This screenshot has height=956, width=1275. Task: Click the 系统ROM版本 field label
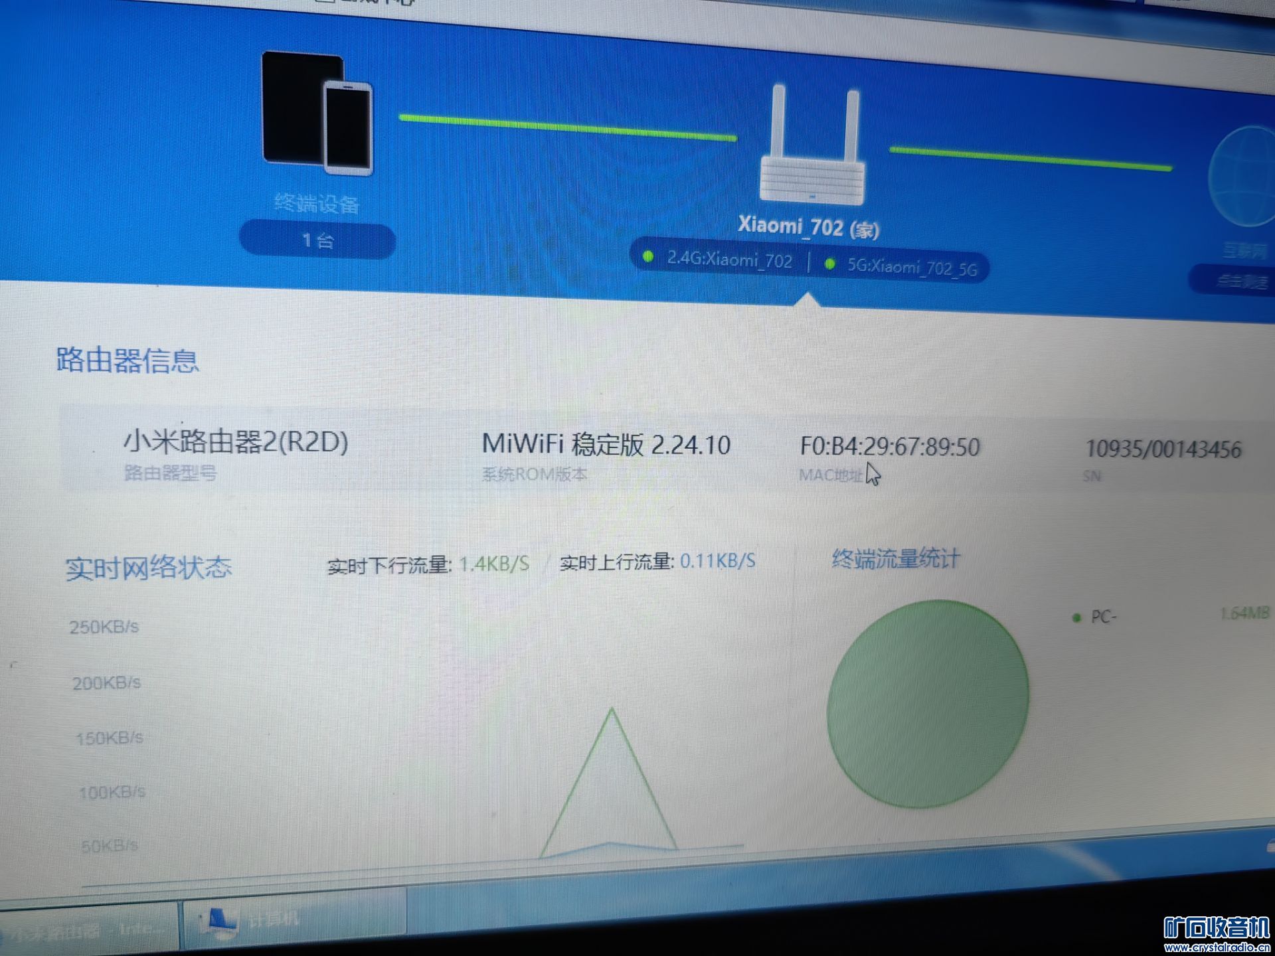[x=534, y=474]
